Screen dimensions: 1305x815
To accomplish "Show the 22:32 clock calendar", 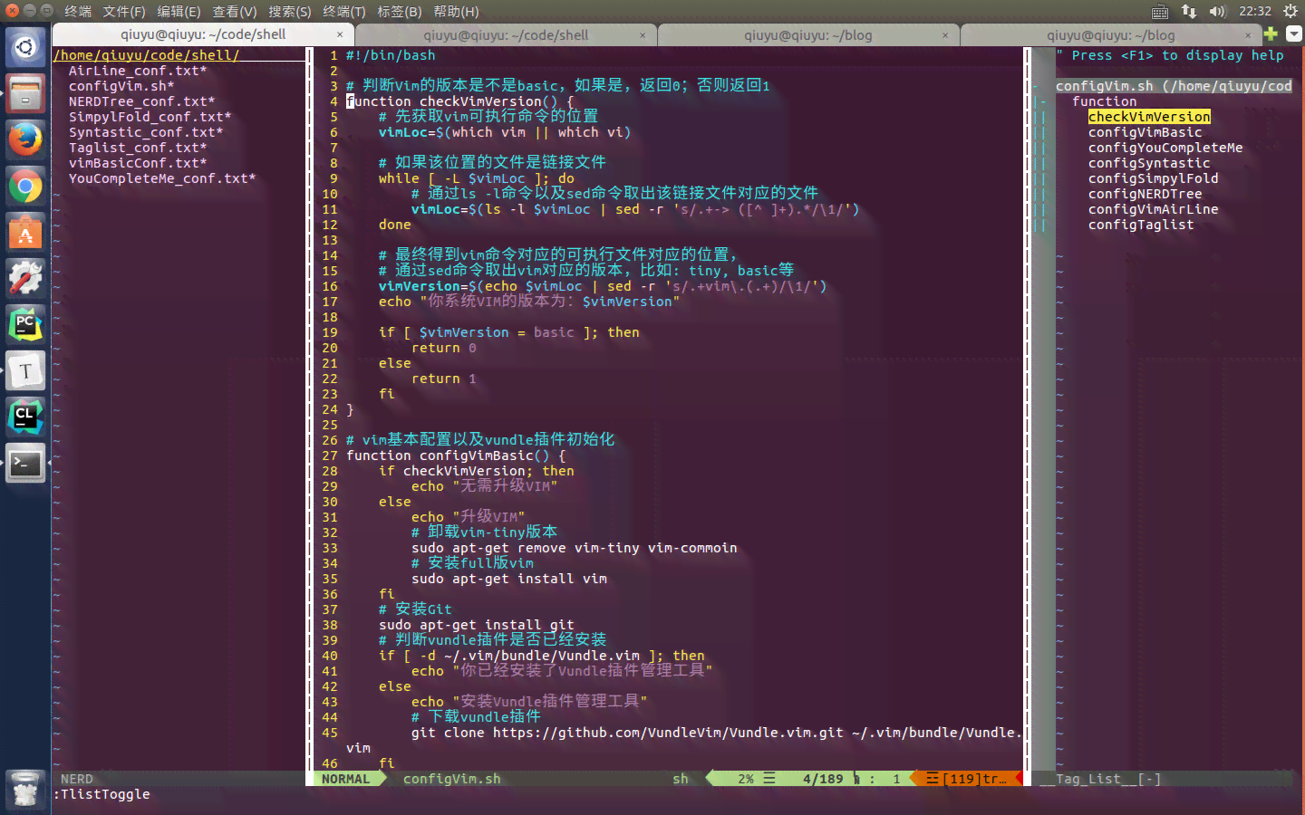I will 1255,11.
